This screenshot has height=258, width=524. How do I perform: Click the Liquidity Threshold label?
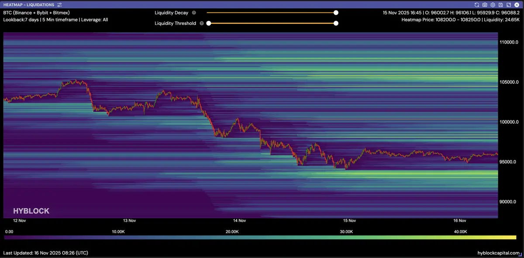click(x=176, y=24)
